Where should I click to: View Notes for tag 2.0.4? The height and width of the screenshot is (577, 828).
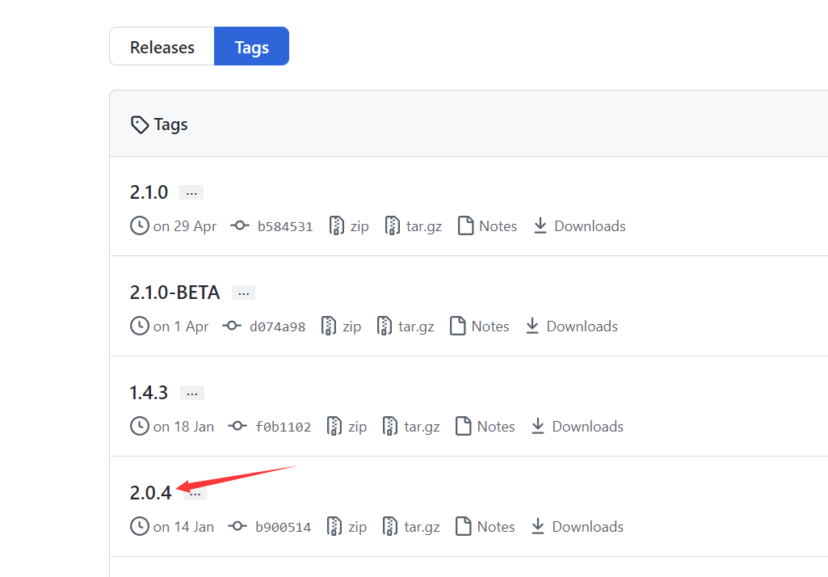(x=496, y=528)
